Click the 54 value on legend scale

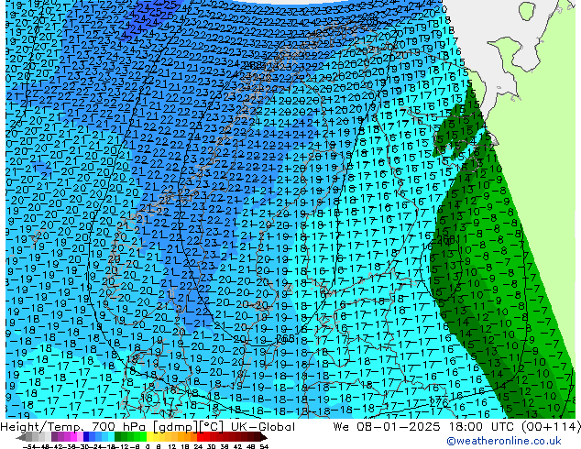(264, 446)
